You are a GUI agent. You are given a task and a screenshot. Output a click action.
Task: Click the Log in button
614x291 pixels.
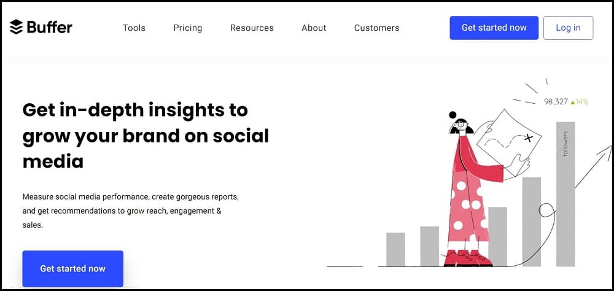tap(568, 28)
